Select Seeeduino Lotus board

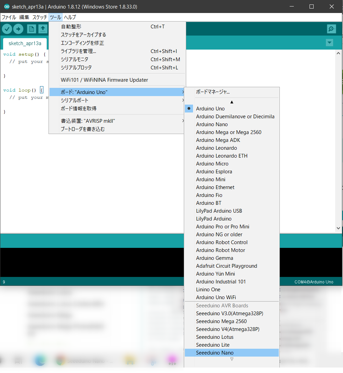[x=232, y=337]
